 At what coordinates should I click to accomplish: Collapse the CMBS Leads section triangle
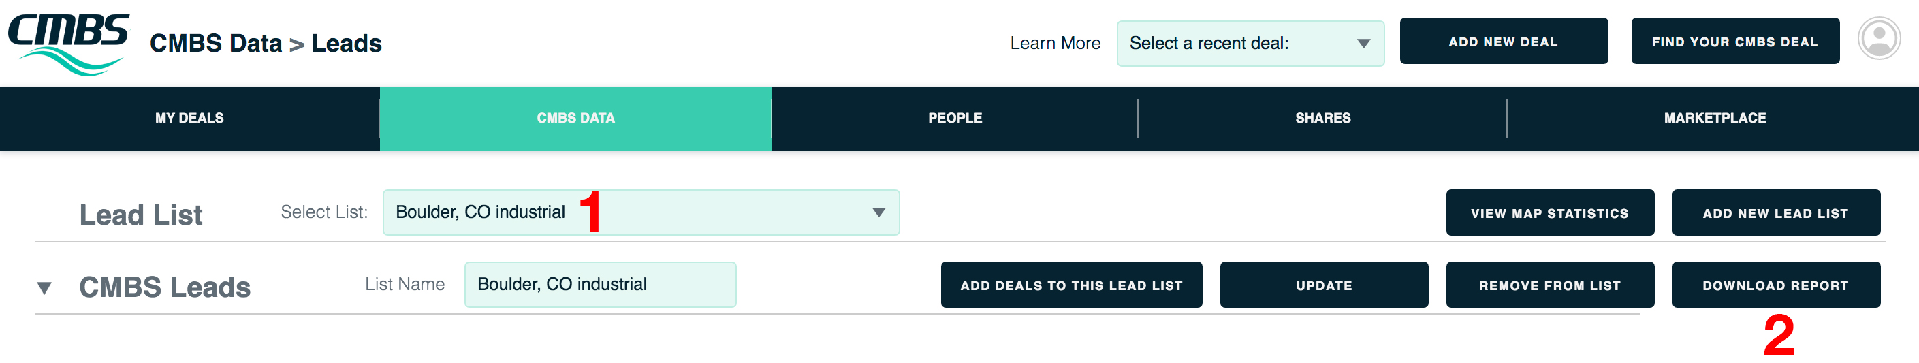pos(45,287)
